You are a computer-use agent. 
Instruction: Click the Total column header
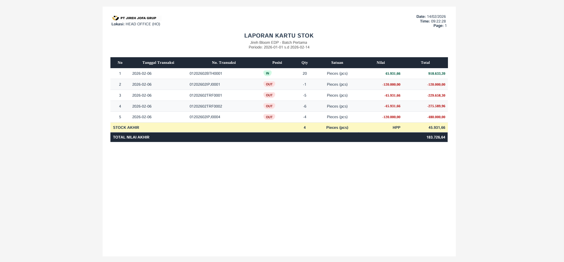pos(425,63)
